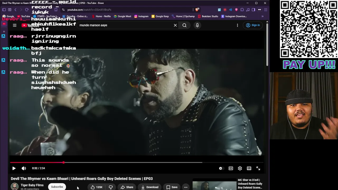The image size is (338, 190).
Task: Mute the video volume speaker icon
Action: (24, 168)
